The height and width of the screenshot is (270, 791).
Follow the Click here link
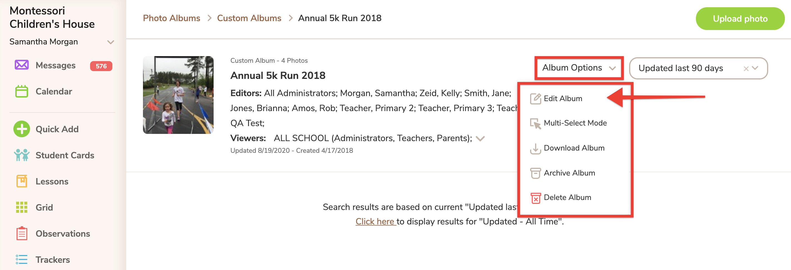(x=375, y=221)
